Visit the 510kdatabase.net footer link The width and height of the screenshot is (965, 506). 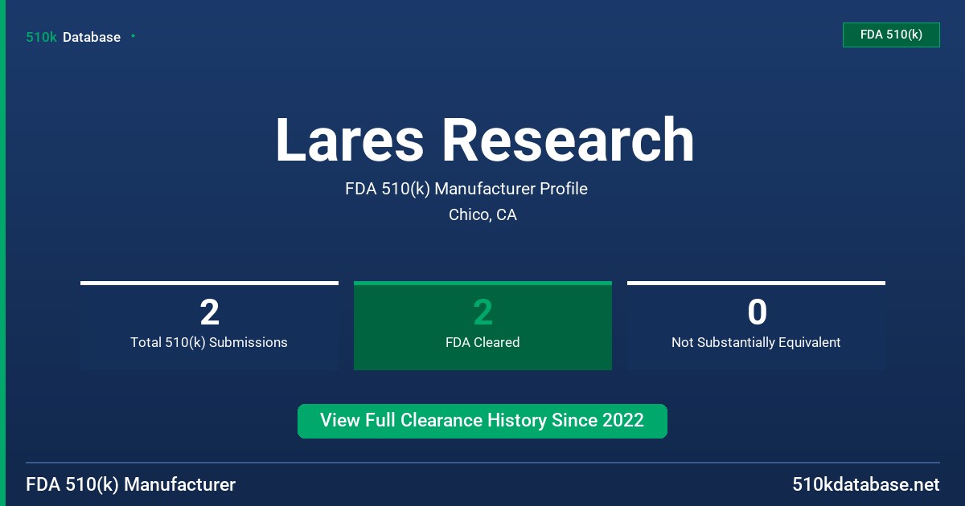pyautogui.click(x=865, y=485)
